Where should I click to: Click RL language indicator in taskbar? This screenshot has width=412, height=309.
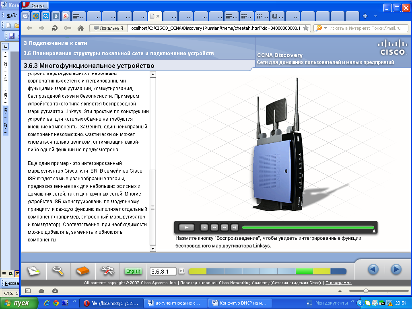pos(309,303)
